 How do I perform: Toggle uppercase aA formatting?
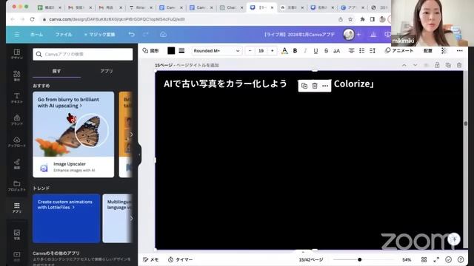click(336, 51)
